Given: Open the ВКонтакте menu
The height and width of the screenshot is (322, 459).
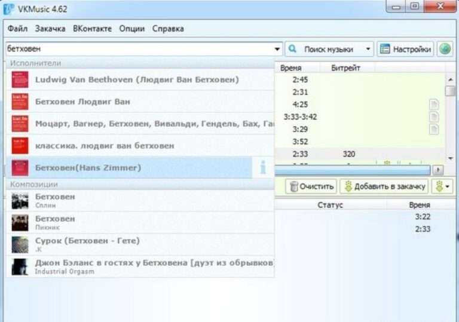Looking at the screenshot, I should coord(92,29).
